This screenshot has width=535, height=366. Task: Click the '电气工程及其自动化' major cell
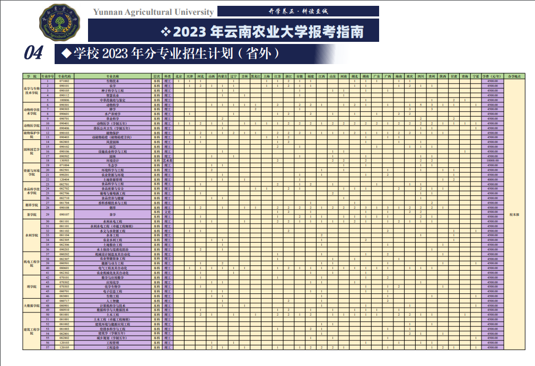[x=112, y=268]
